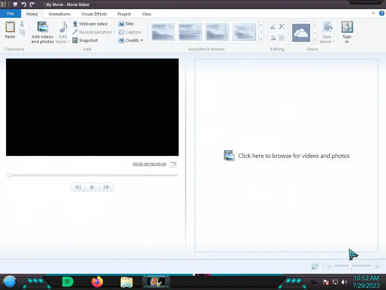Click the OneDrive cloud share icon
Viewport: 386px width, 290px height.
click(x=301, y=33)
